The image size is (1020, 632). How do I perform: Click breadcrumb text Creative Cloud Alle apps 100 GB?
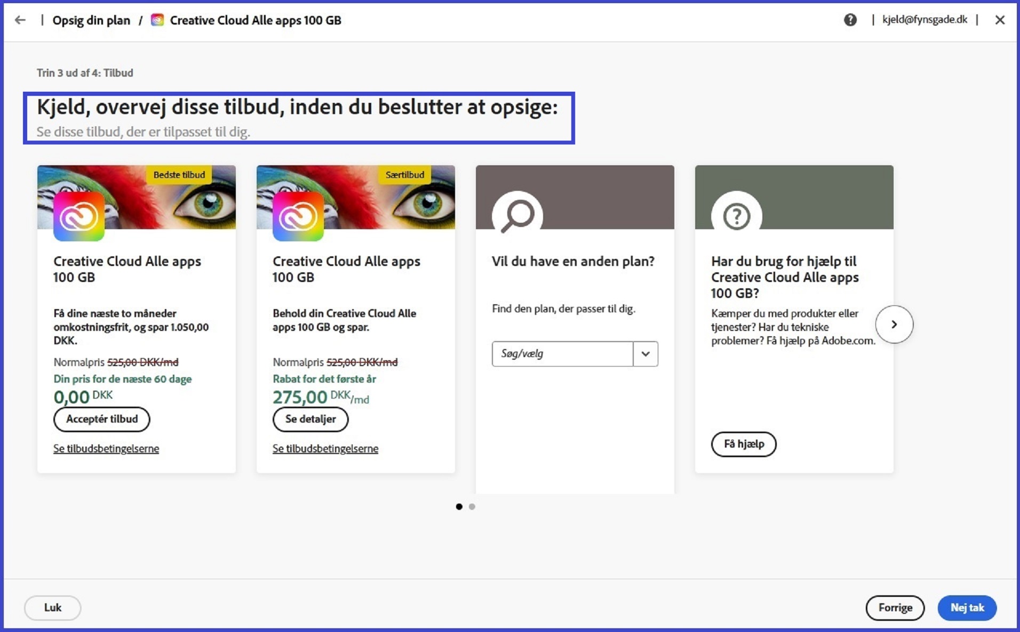click(256, 20)
